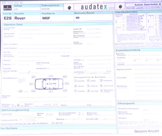Tick box 6 verkehrssicher
162x136 pixels.
[x=101, y=86]
